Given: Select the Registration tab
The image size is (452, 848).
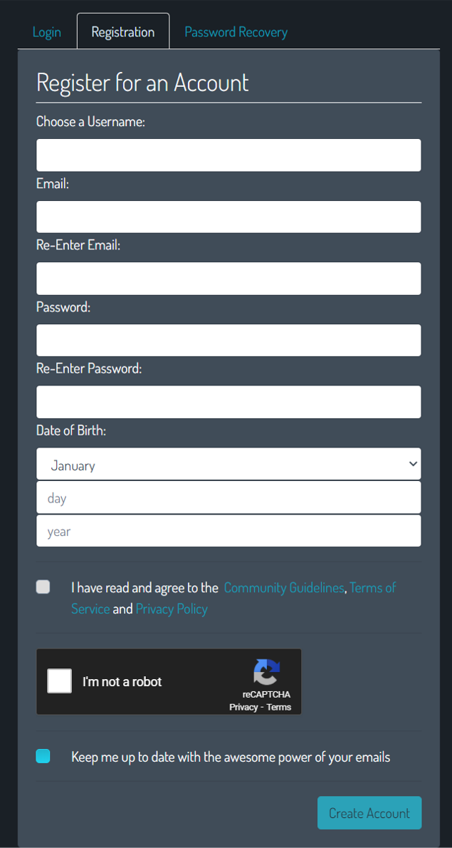Looking at the screenshot, I should (x=123, y=32).
